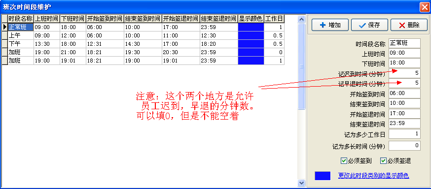This screenshot has width=431, height=189.
Task: Click the 工作日 value 0 cell
Action: 274,52
